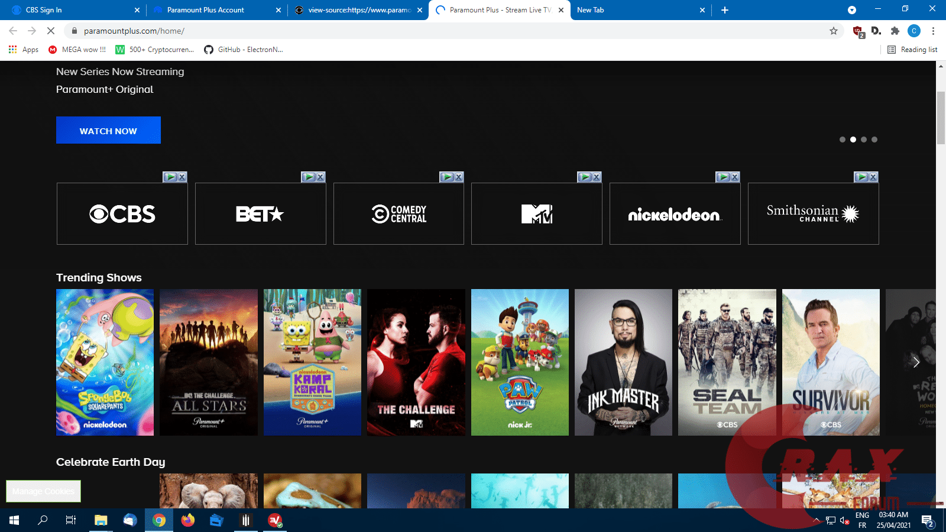Open the network status icon in system tray
The image size is (946, 532).
(831, 520)
